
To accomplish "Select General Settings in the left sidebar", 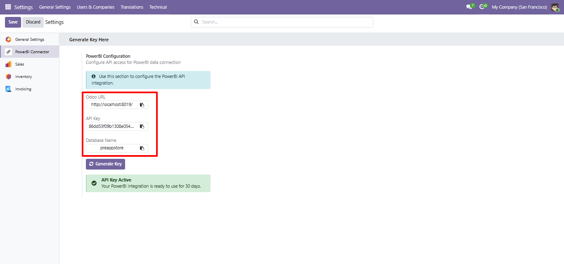I will tap(30, 40).
